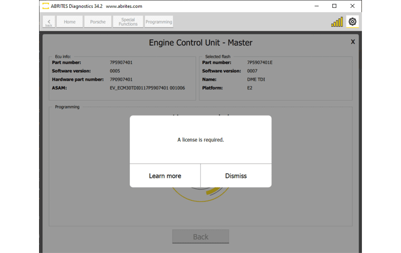Screen dimensions: 401x253
Task: Click the Engine Control Unit - Master title
Action: coord(200,43)
